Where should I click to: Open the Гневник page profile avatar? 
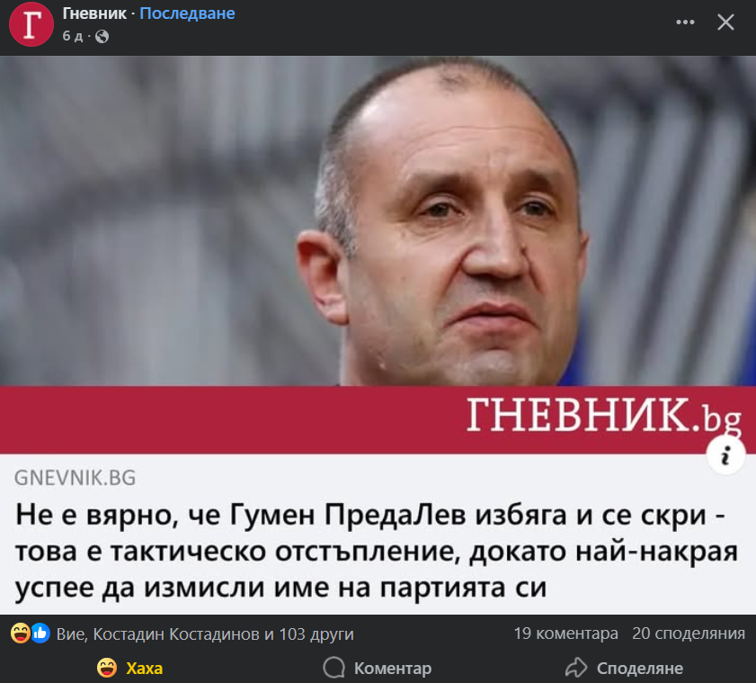[x=31, y=24]
